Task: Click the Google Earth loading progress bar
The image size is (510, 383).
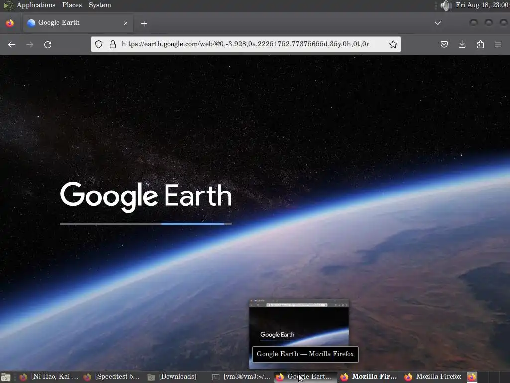Action: (x=145, y=224)
